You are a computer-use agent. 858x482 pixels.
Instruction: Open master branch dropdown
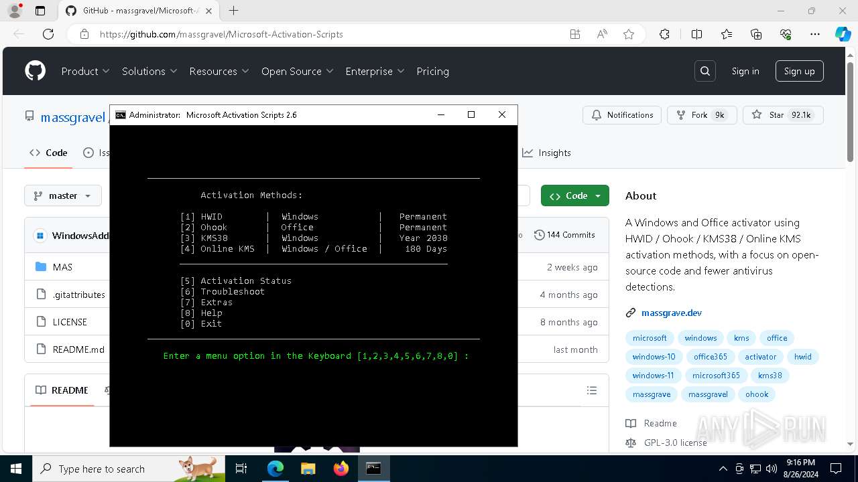(x=63, y=195)
